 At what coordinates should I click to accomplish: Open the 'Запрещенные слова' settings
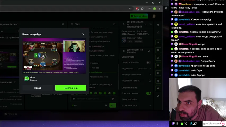coord(136,75)
